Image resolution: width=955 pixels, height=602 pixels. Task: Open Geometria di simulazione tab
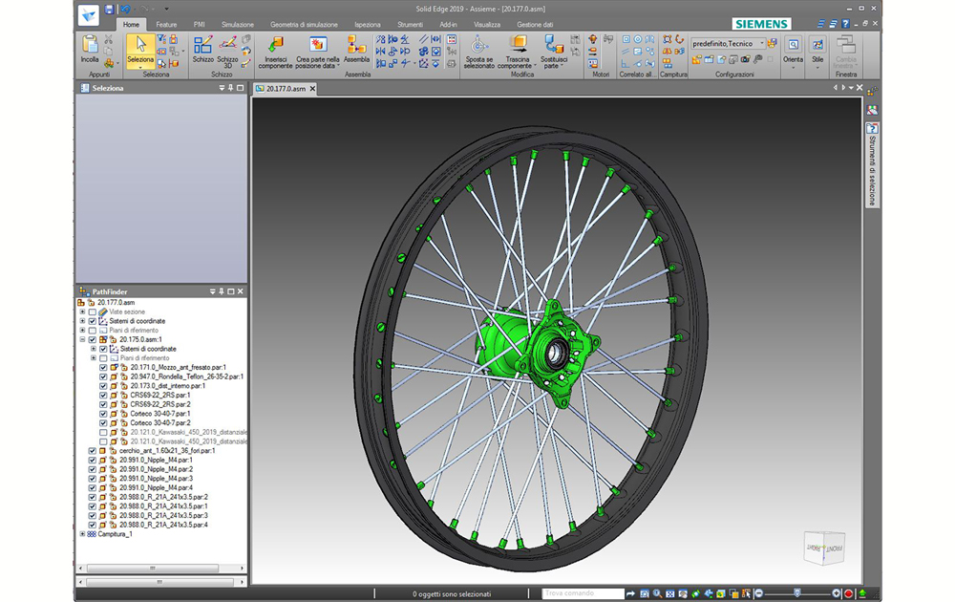pos(304,25)
